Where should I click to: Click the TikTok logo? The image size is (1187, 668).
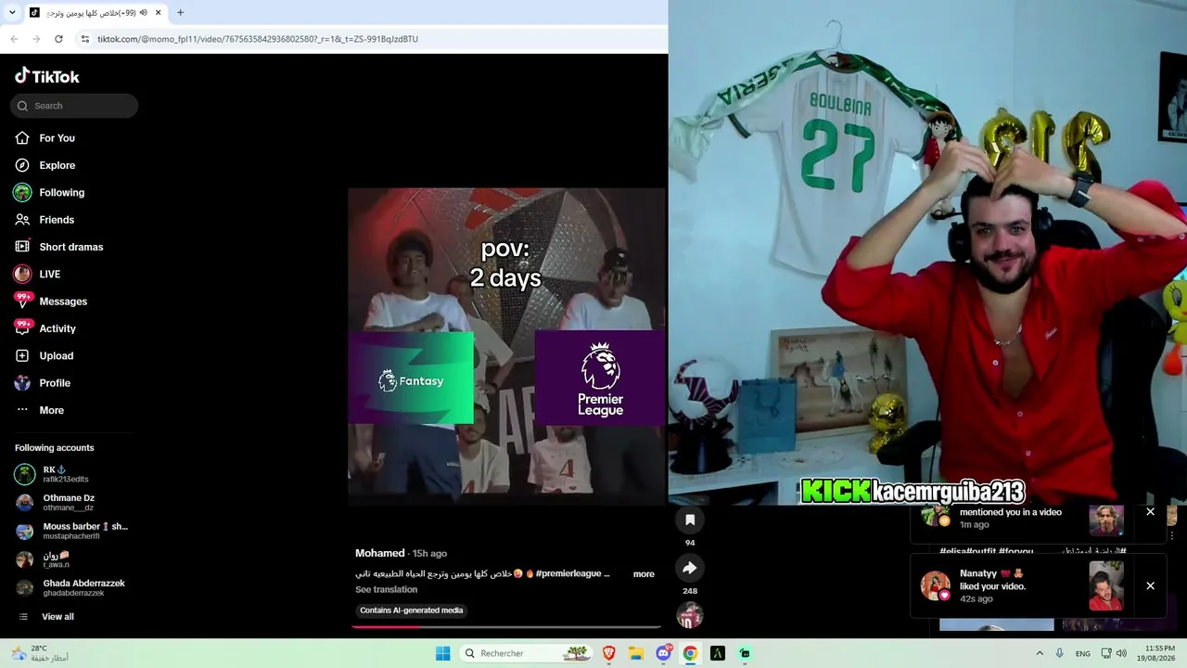47,76
